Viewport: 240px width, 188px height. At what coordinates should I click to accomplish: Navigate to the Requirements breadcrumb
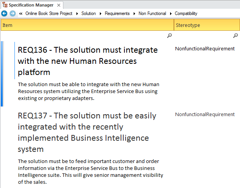coord(117,13)
